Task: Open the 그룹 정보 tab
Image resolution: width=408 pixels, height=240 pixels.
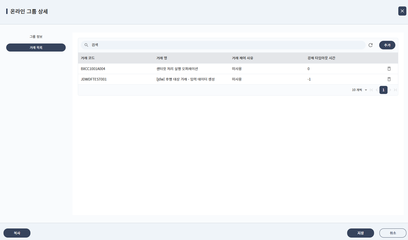Action: coord(36,36)
